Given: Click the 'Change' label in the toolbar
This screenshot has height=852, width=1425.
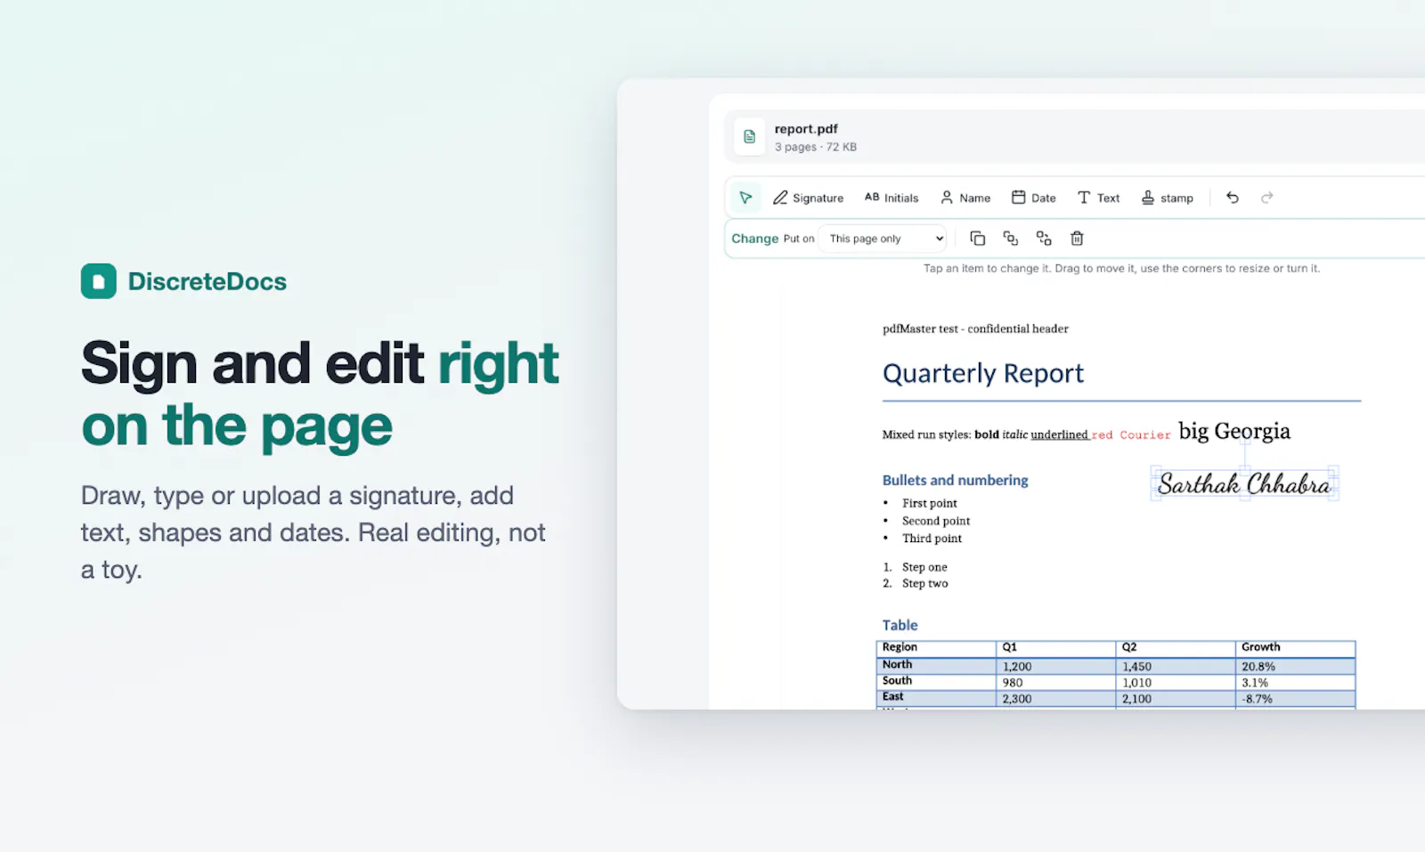Looking at the screenshot, I should 754,239.
